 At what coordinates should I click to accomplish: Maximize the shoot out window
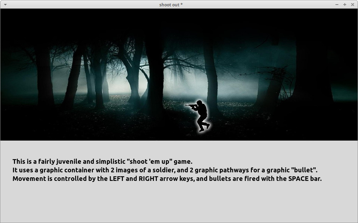pyautogui.click(x=345, y=5)
